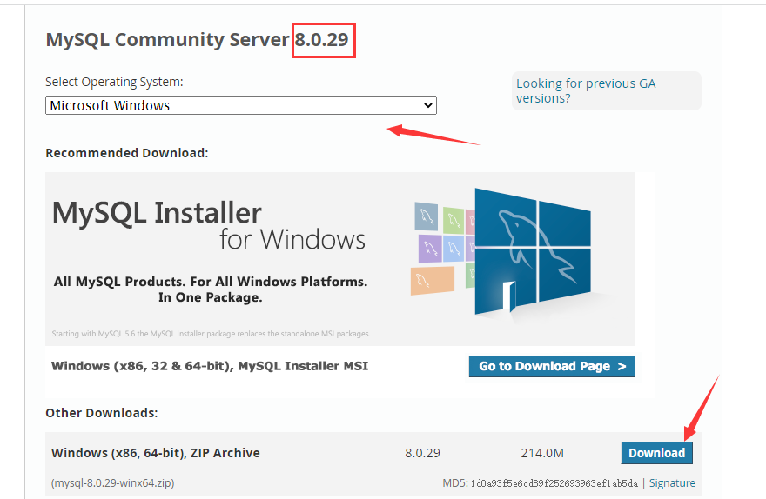The image size is (766, 499).
Task: Download the Windows ZIP Archive
Action: 656,453
